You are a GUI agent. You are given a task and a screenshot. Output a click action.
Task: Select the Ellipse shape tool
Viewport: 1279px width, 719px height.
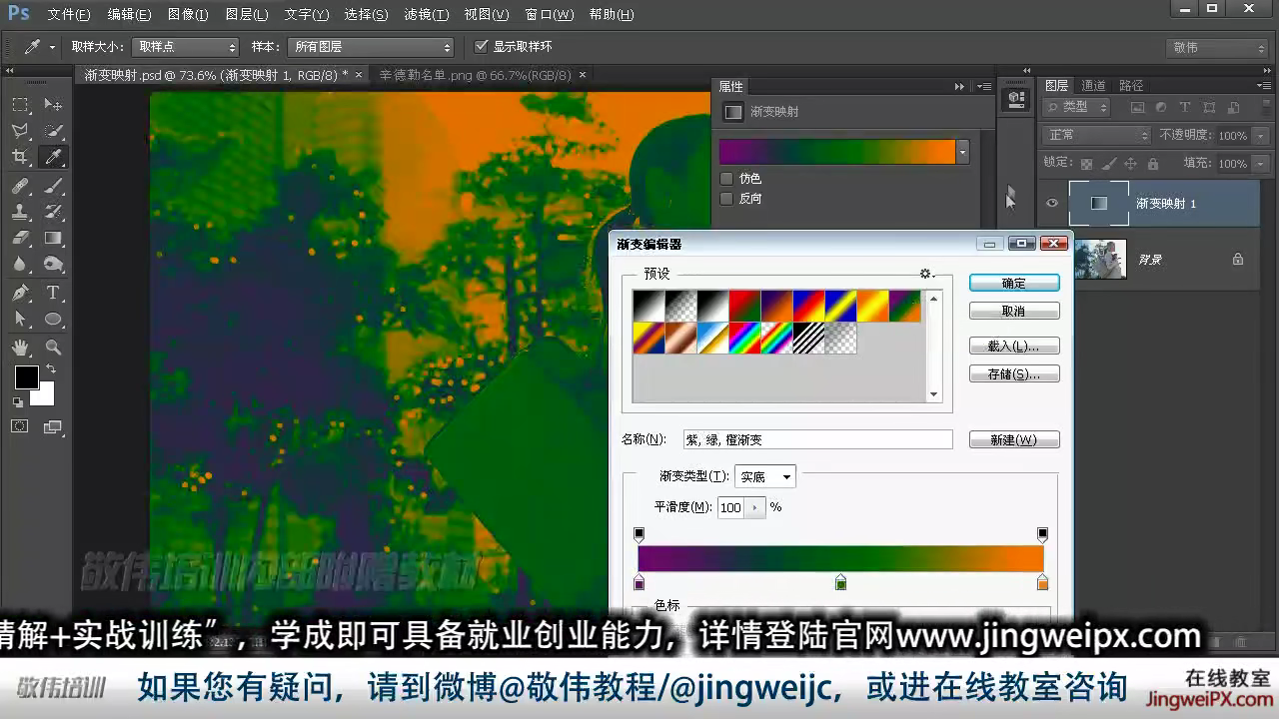point(53,319)
